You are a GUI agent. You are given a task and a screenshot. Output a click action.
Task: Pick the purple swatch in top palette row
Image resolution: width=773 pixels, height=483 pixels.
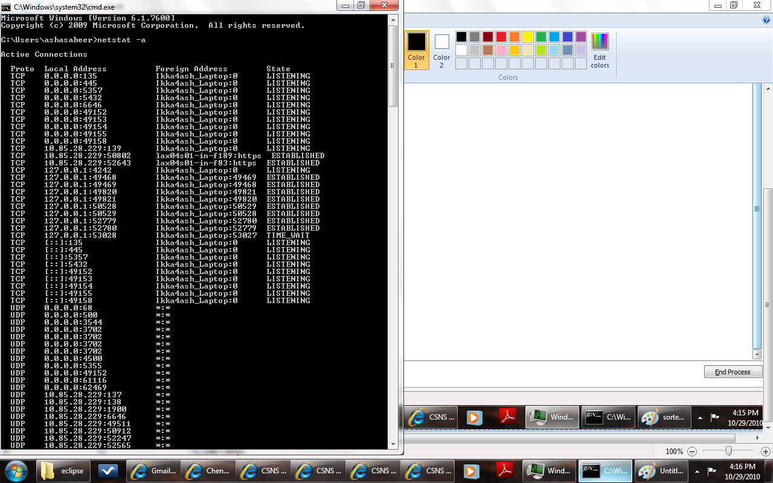pyautogui.click(x=581, y=37)
